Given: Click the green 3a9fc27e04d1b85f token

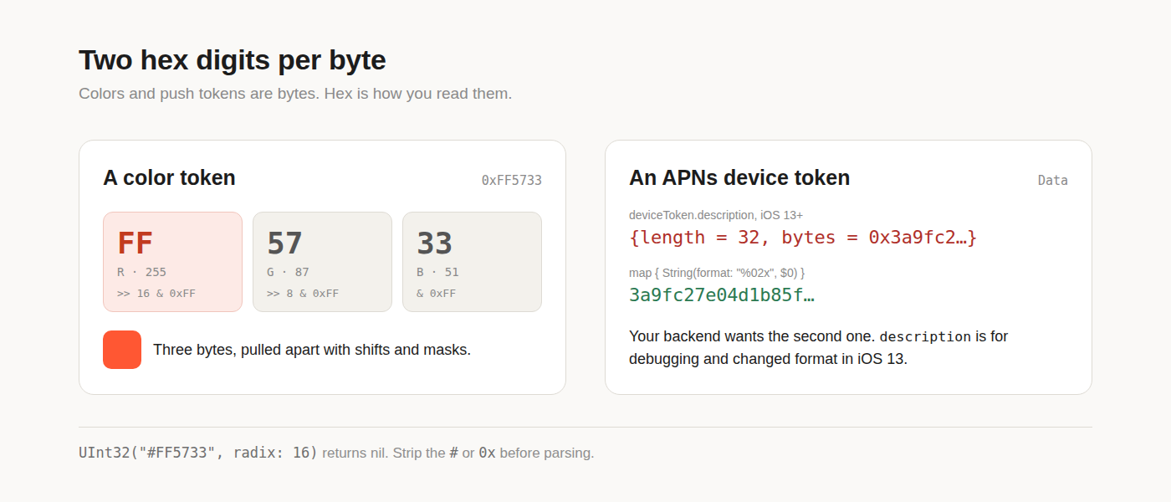Looking at the screenshot, I should 722,295.
